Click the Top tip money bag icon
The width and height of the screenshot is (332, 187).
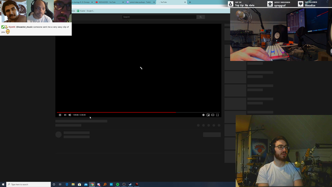tap(230, 4)
